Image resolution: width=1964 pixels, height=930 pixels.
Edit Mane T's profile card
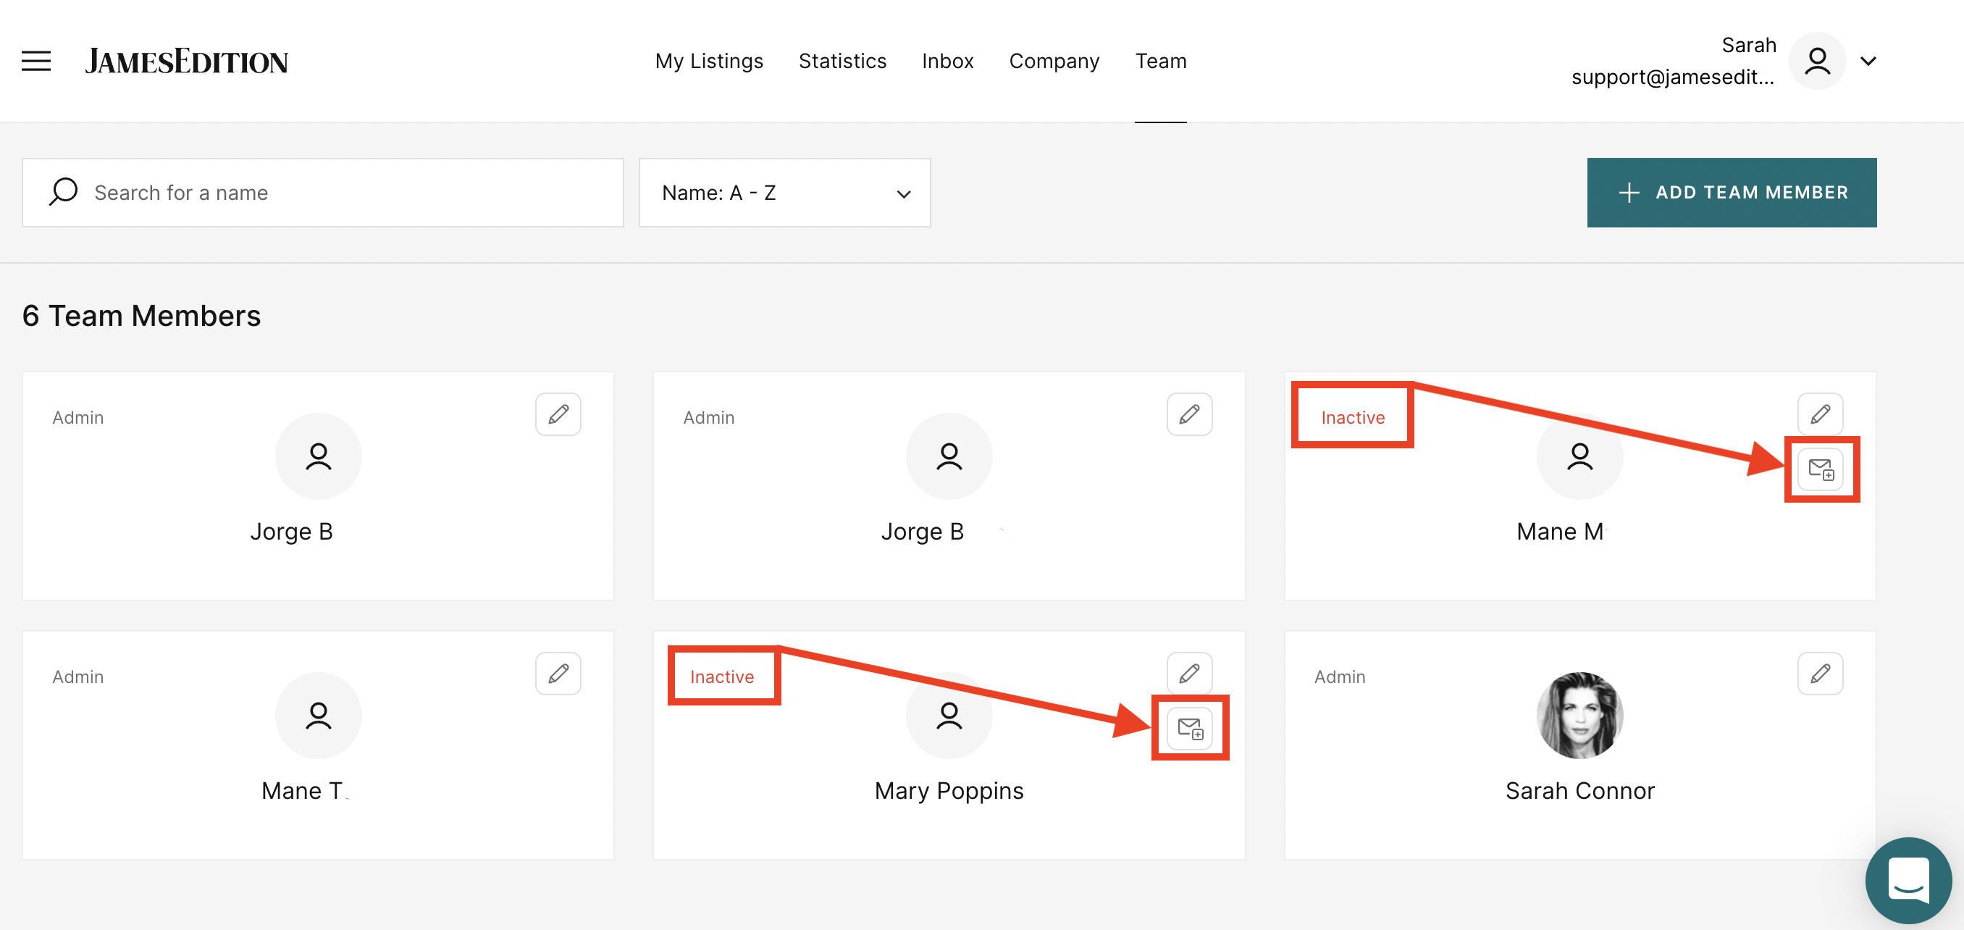tap(558, 673)
